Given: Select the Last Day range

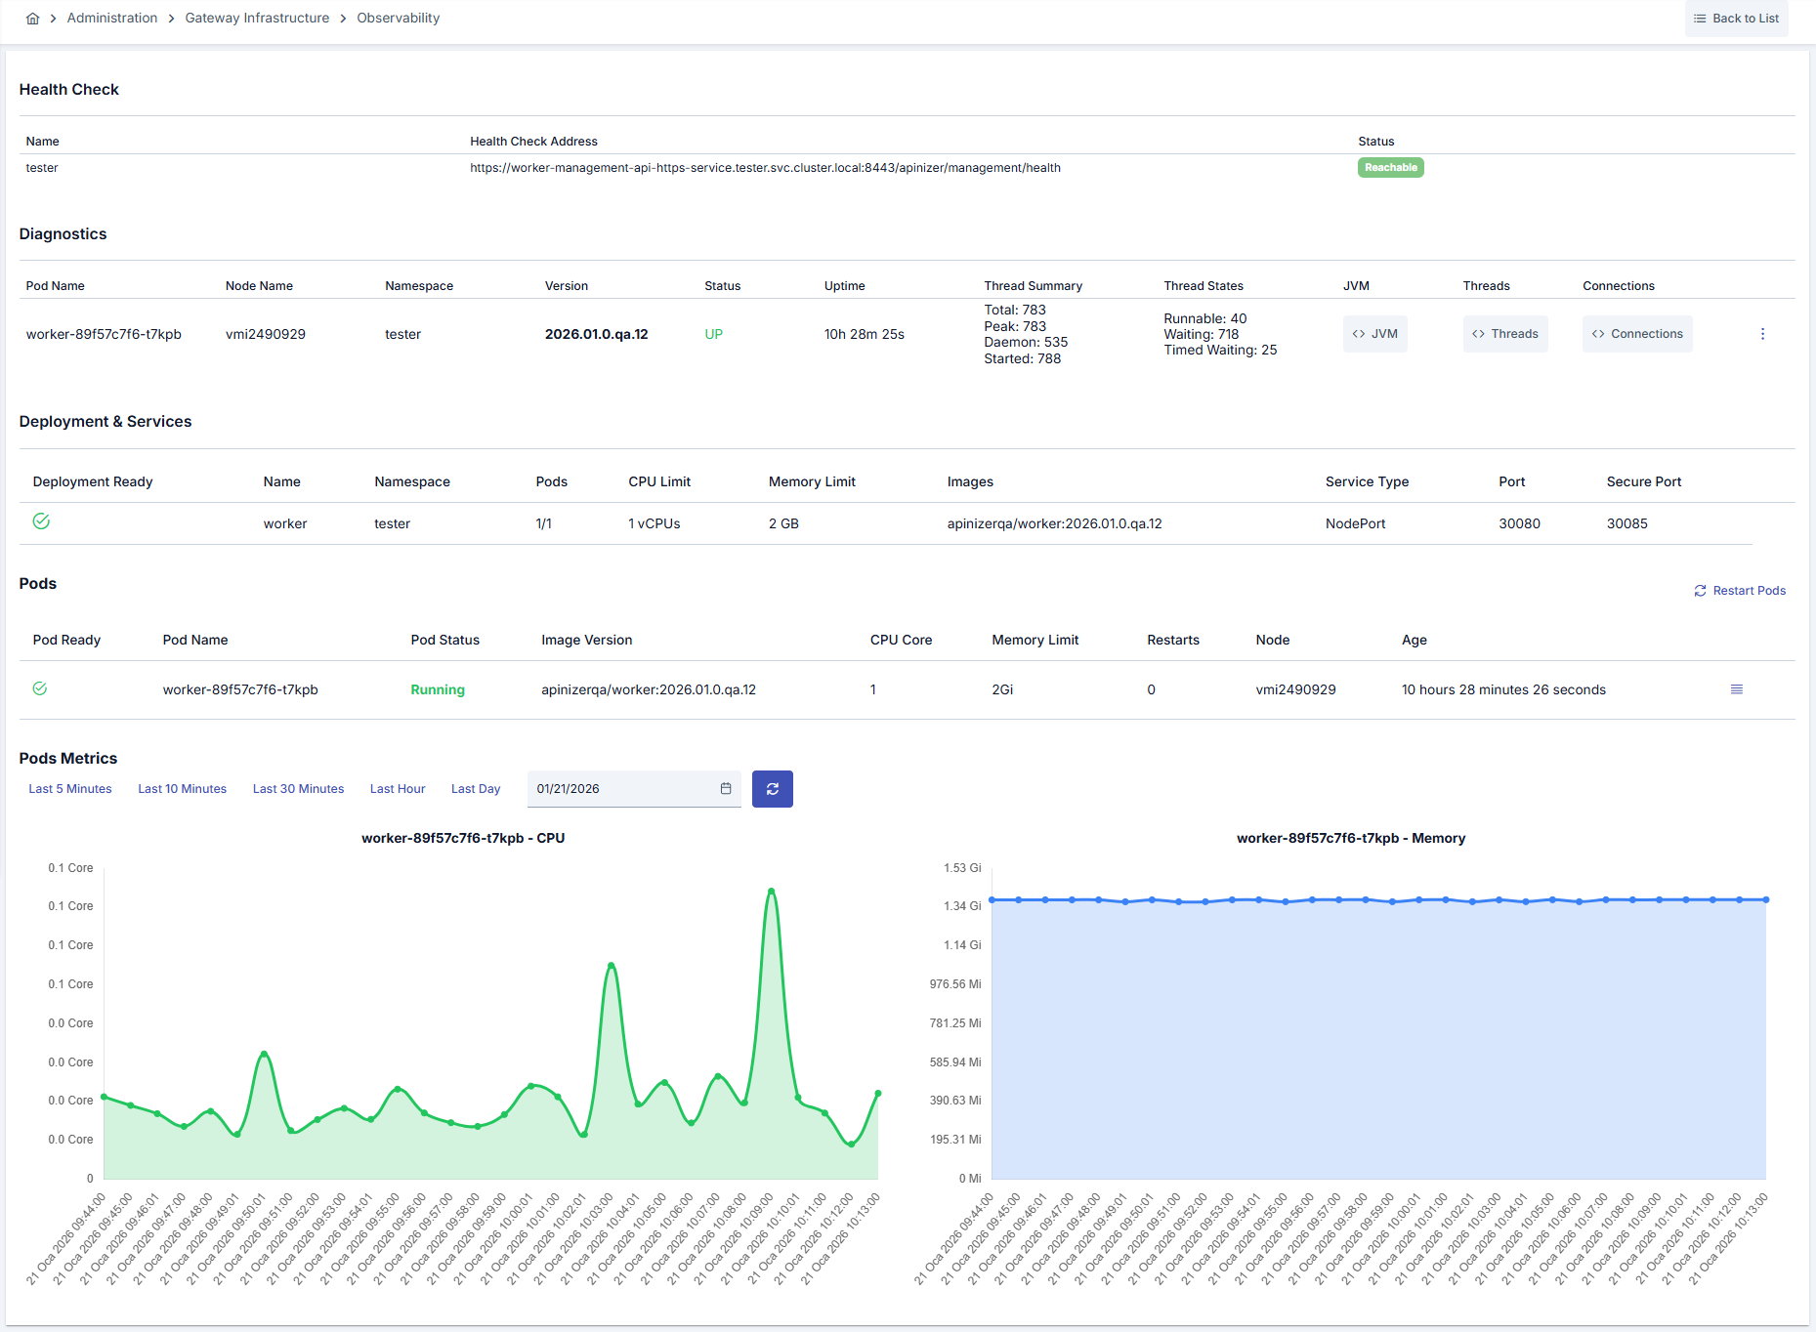Looking at the screenshot, I should click(476, 789).
